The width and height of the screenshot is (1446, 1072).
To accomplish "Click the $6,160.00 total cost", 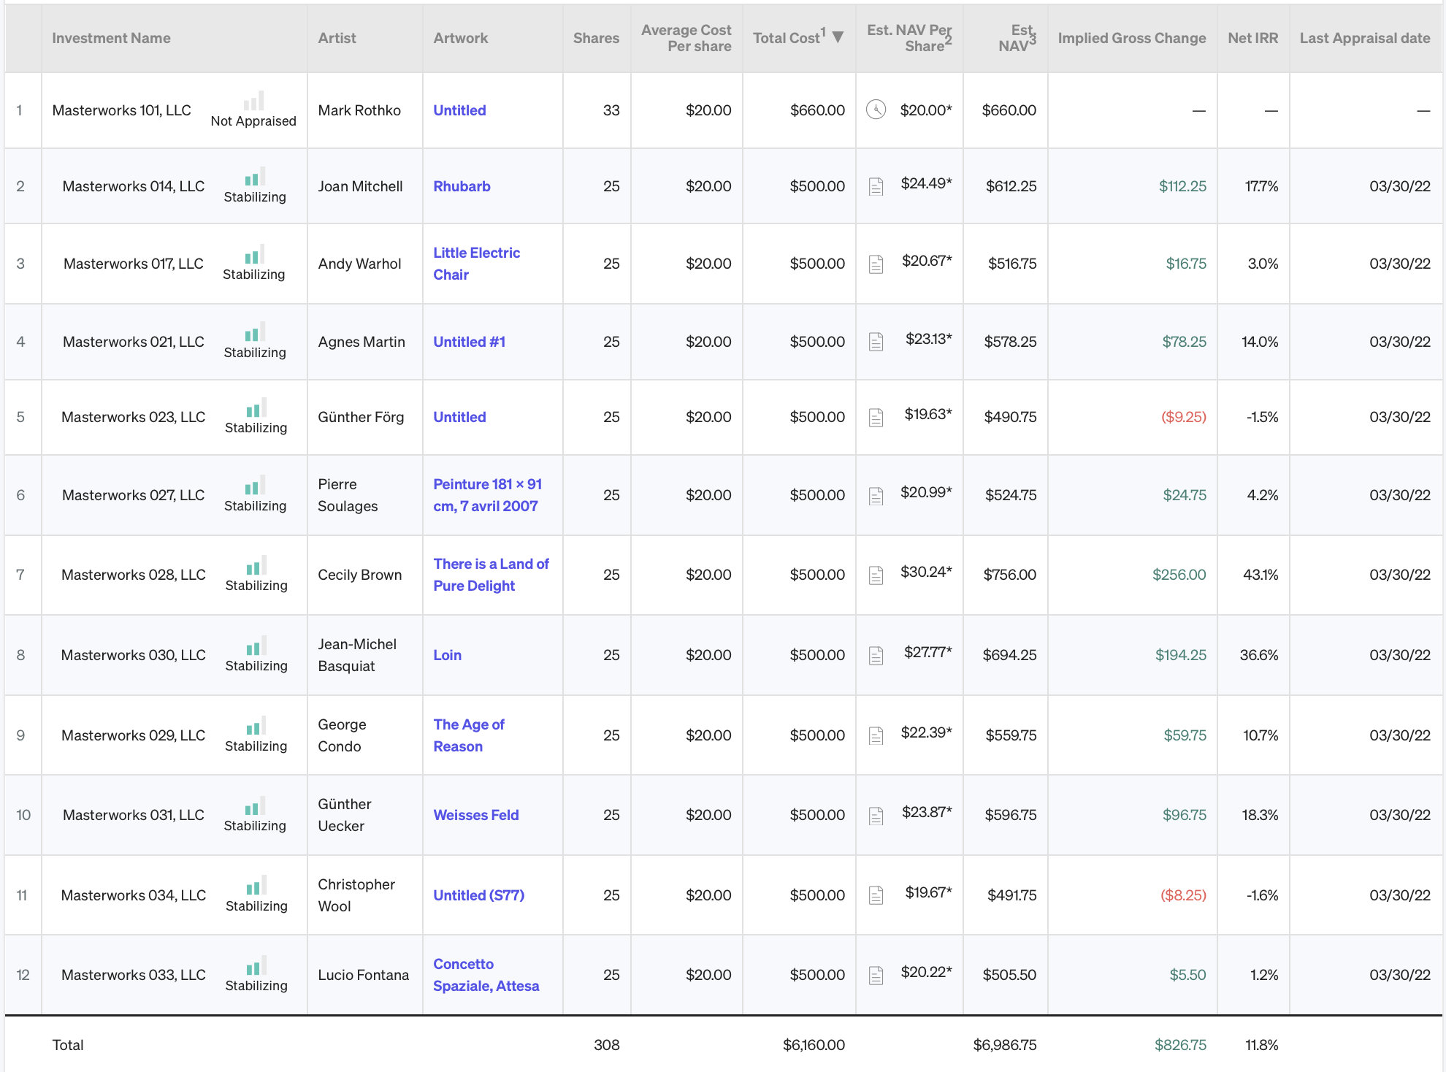I will [x=814, y=1045].
